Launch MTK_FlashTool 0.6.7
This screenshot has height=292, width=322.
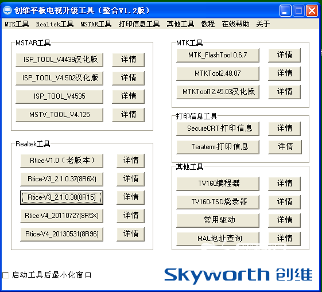(218, 55)
